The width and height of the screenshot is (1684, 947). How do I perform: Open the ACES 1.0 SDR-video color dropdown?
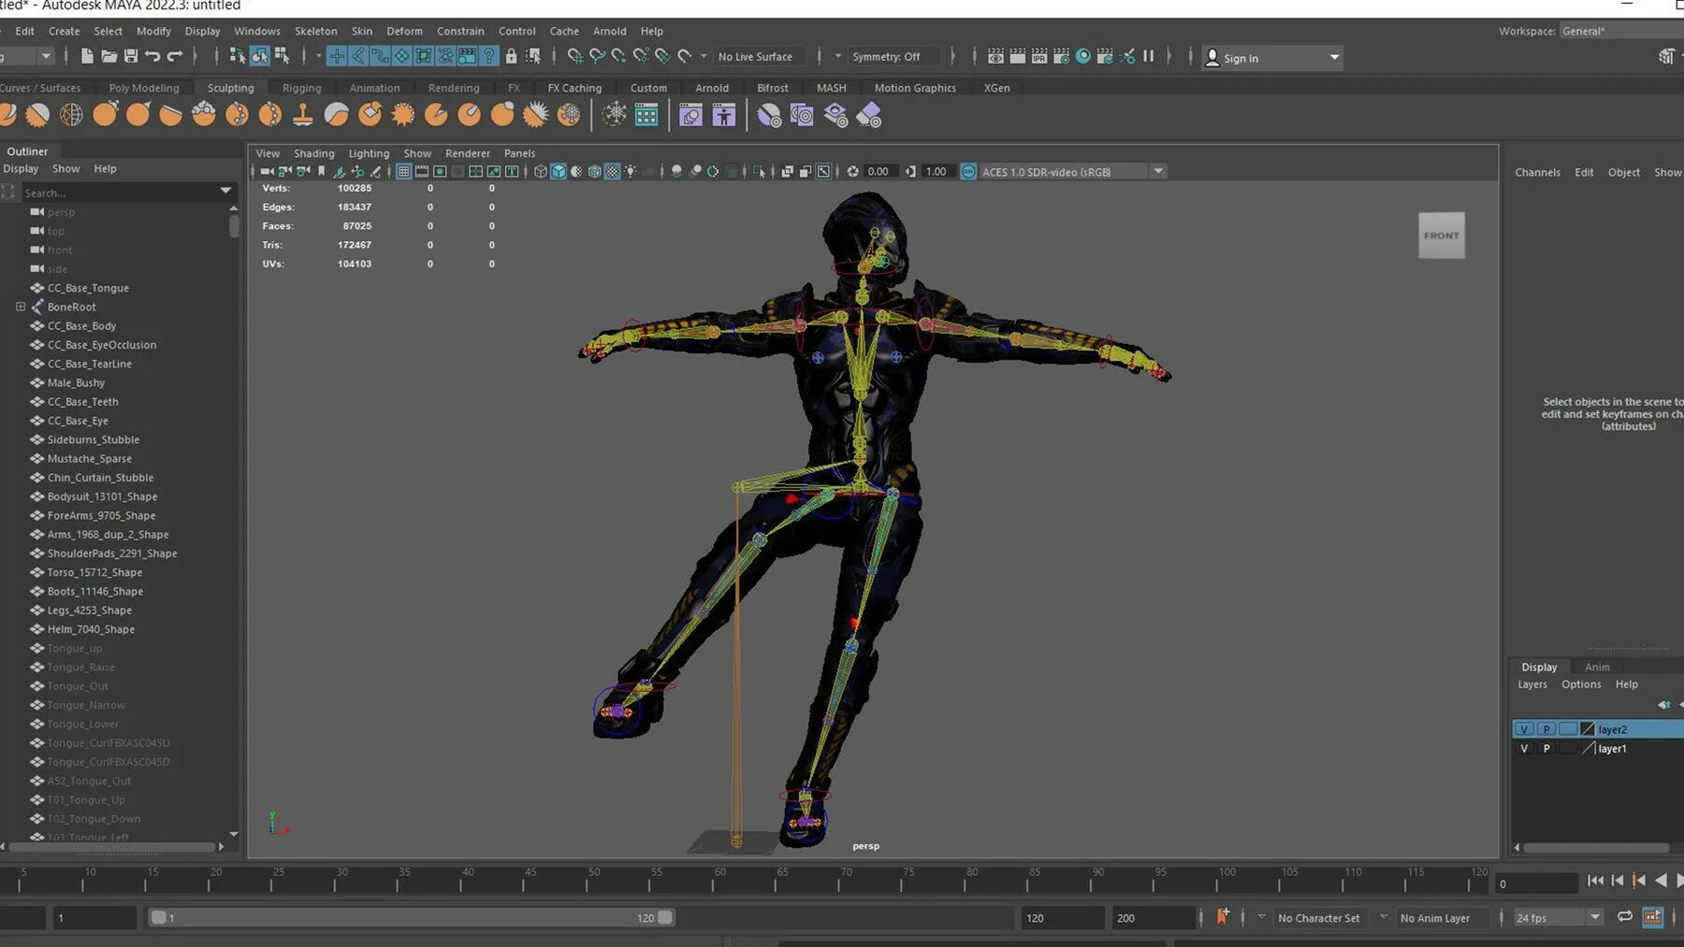(1158, 172)
